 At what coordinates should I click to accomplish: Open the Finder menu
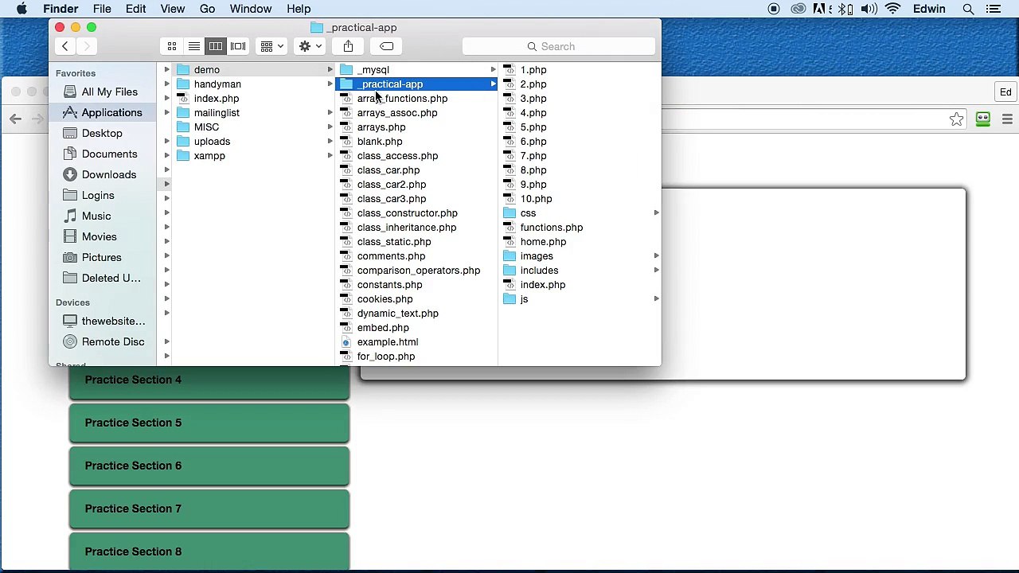point(61,9)
